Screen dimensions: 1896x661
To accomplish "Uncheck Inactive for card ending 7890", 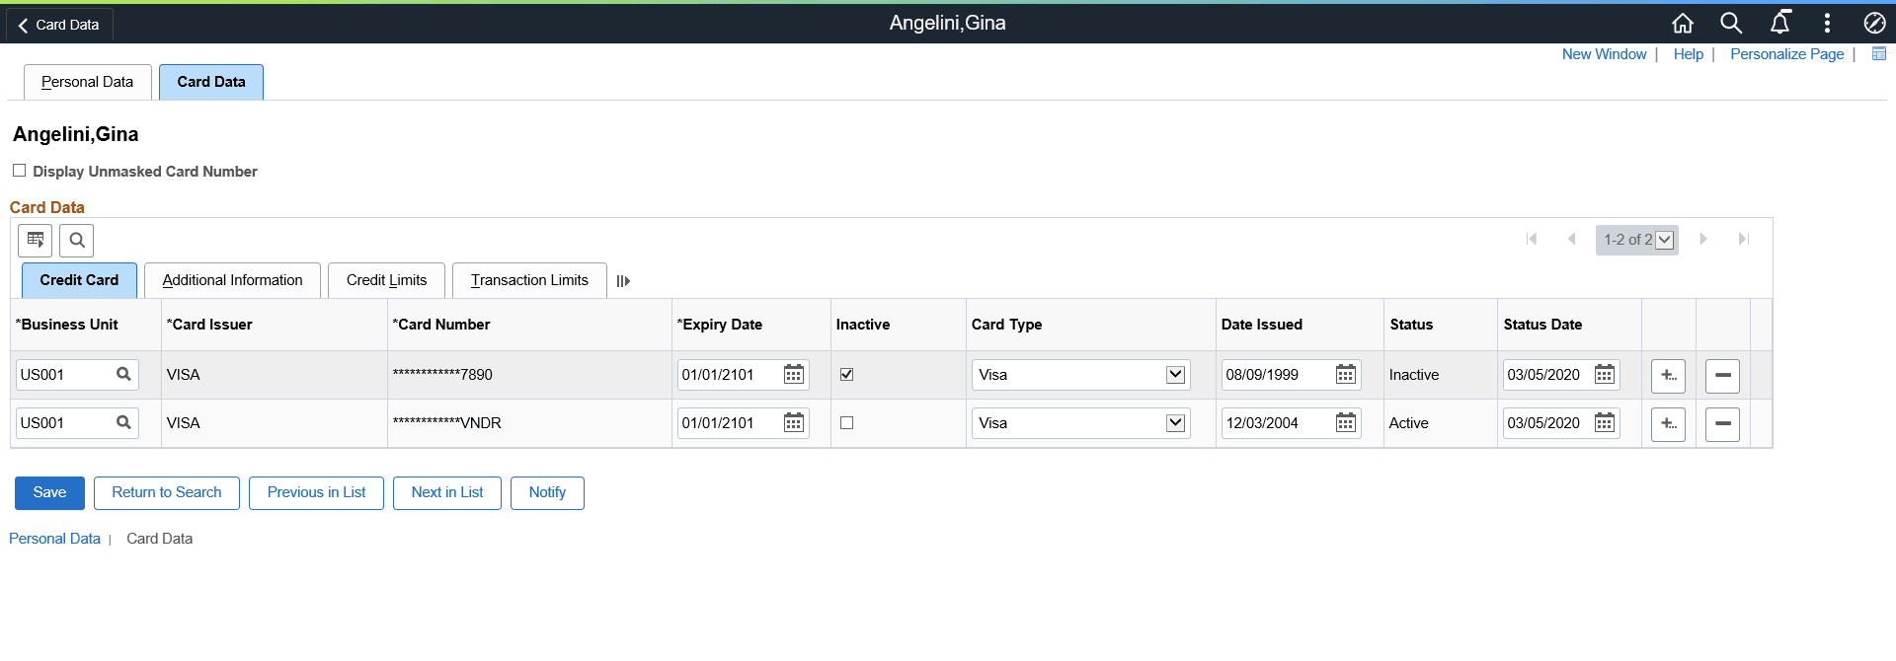I will pyautogui.click(x=846, y=374).
